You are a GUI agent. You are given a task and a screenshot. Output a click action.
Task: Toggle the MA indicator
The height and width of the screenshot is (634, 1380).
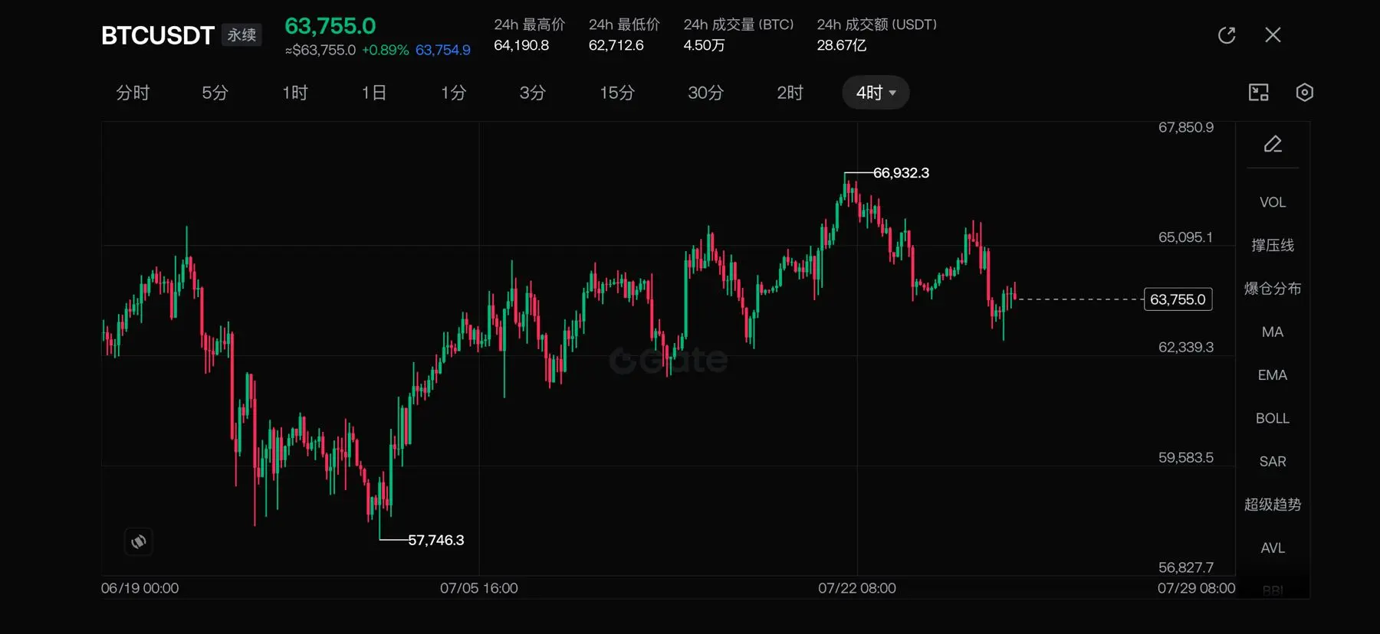click(x=1273, y=332)
